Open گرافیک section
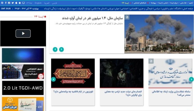This screenshot has height=111, width=194. click(x=80, y=9)
